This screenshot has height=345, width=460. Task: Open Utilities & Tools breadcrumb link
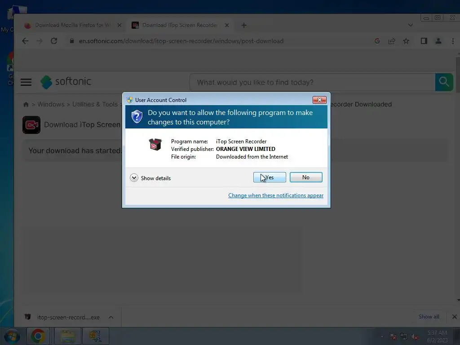pyautogui.click(x=95, y=104)
